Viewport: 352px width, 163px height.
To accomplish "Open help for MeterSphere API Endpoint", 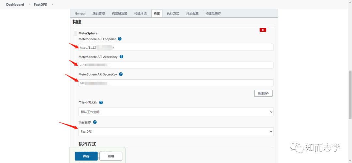I will [120, 39].
